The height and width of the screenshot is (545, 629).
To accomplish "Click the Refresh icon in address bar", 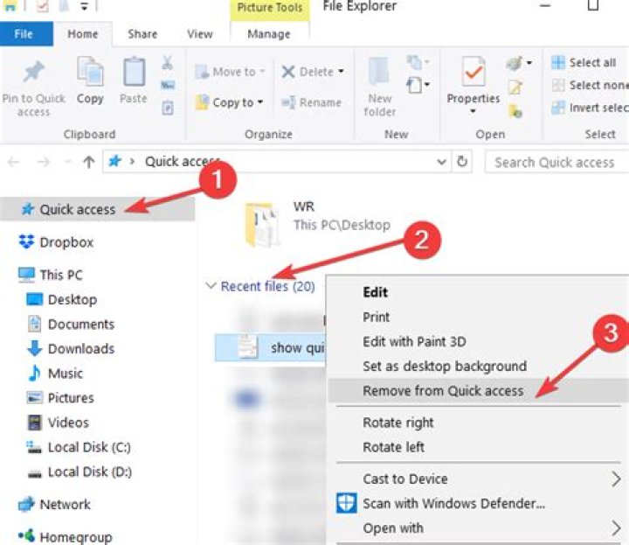I will [x=462, y=162].
